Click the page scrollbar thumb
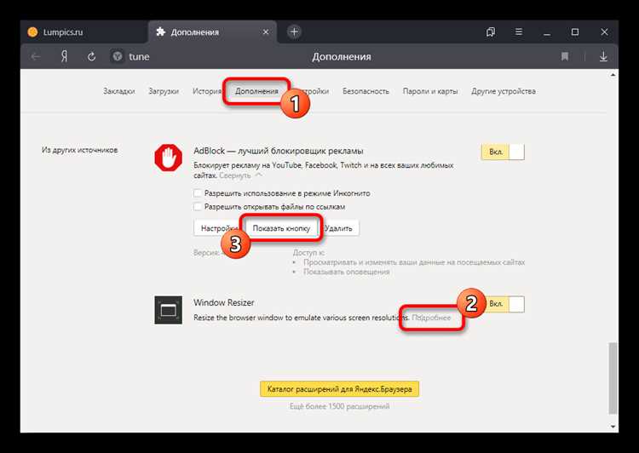Image resolution: width=639 pixels, height=453 pixels. (x=613, y=378)
